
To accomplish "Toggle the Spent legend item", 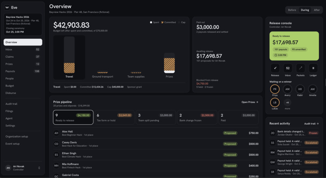I will [155, 23].
